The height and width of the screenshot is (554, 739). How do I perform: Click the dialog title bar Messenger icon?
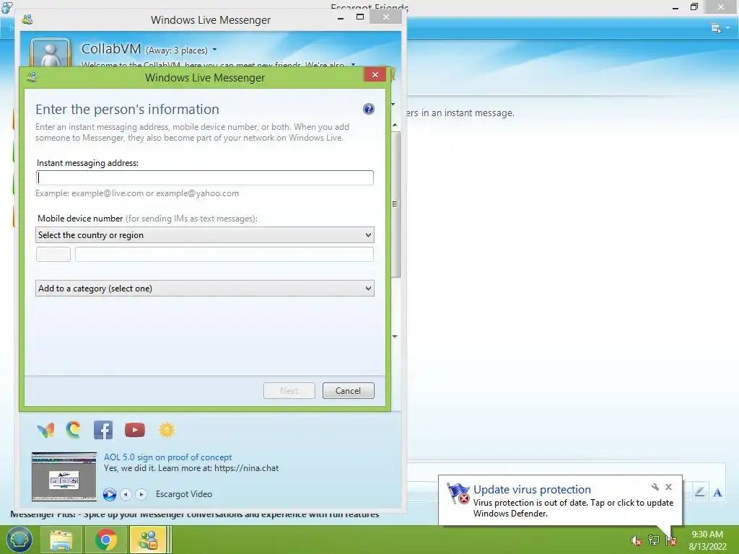click(32, 77)
